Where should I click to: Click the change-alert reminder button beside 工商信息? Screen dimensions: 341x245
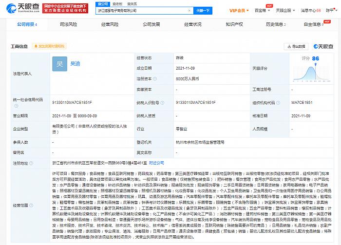[49, 46]
